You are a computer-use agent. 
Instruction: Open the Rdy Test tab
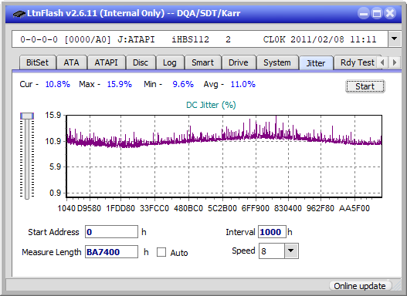pyautogui.click(x=357, y=62)
